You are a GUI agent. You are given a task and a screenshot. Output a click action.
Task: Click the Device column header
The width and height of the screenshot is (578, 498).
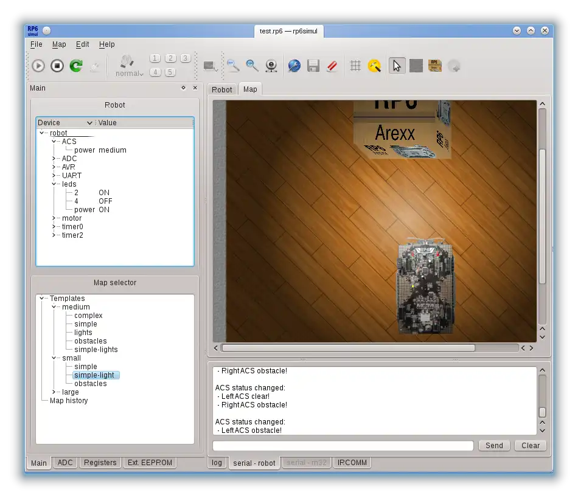coord(66,123)
